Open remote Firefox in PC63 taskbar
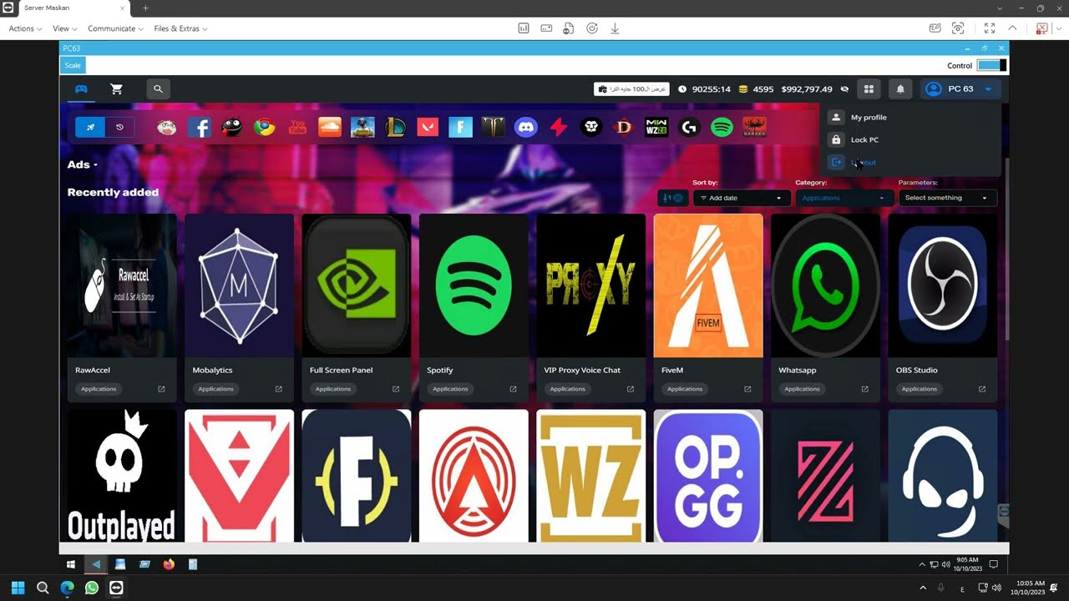Viewport: 1069px width, 601px height. (x=169, y=564)
